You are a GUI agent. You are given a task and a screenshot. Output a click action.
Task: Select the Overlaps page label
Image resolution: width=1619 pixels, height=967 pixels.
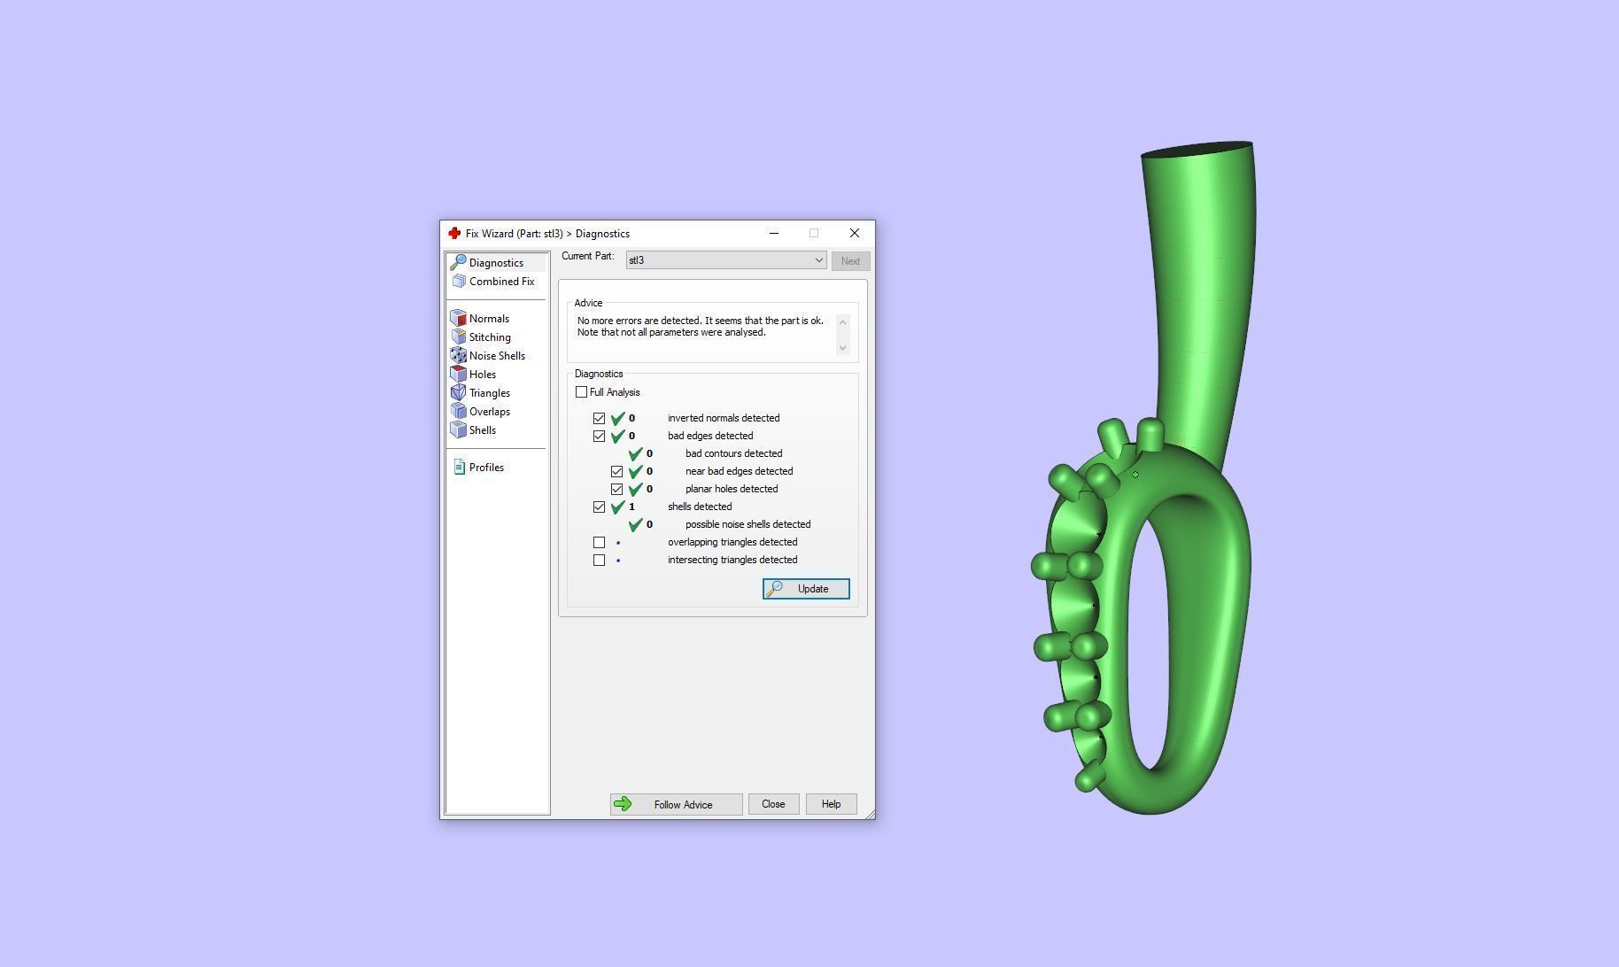click(x=489, y=412)
